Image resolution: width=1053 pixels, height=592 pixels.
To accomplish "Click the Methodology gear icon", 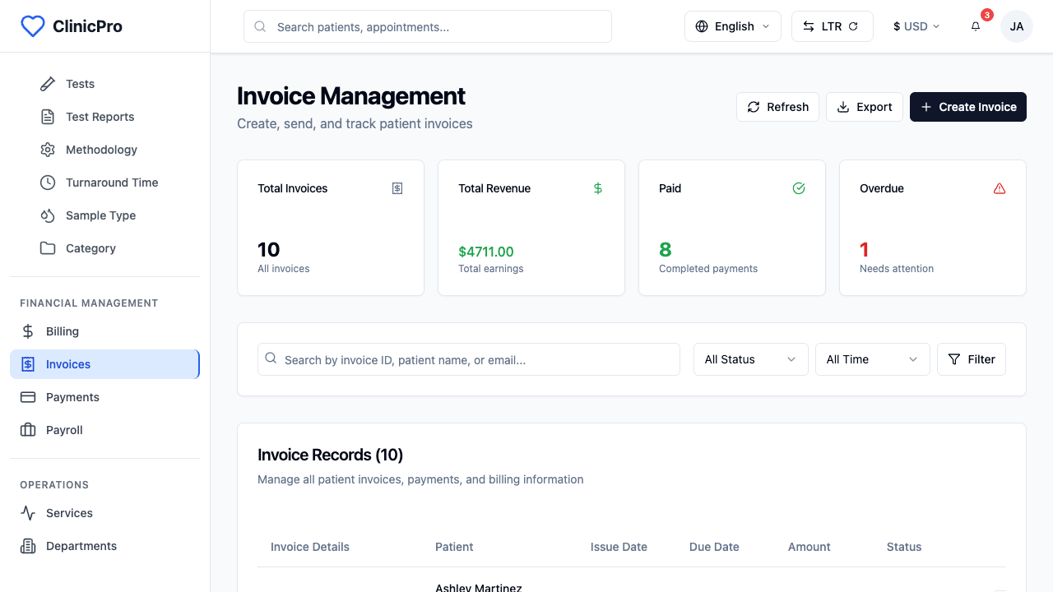I will click(x=48, y=150).
